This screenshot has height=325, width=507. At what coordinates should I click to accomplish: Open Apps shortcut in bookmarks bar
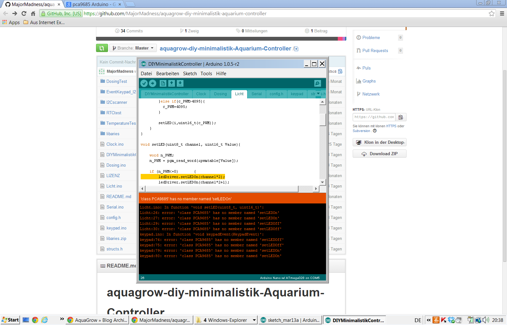[11, 22]
